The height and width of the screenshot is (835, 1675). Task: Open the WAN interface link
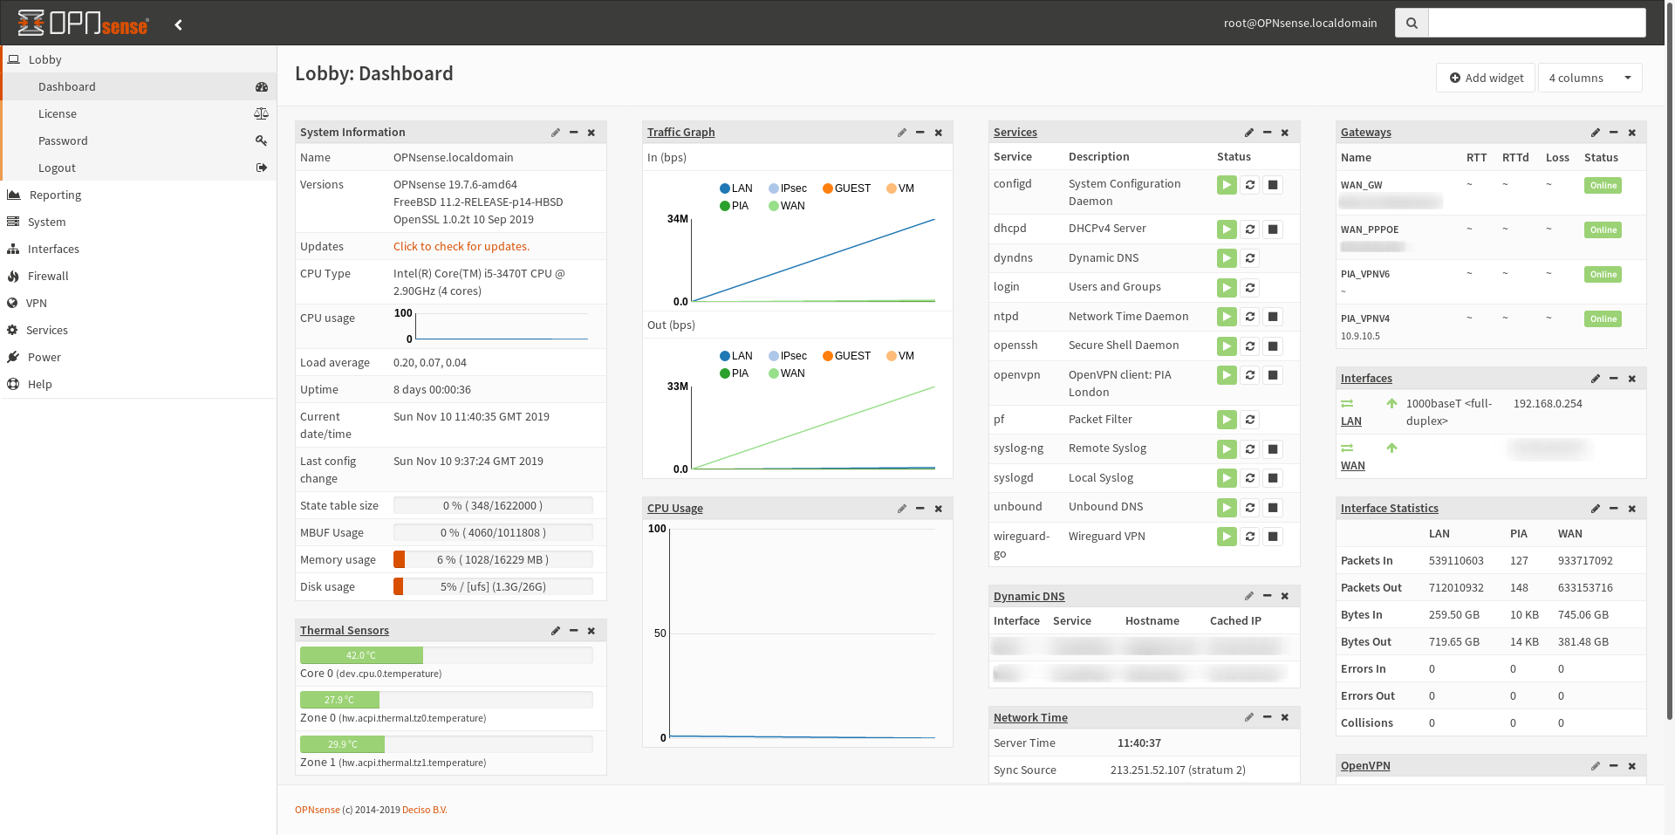pos(1353,466)
